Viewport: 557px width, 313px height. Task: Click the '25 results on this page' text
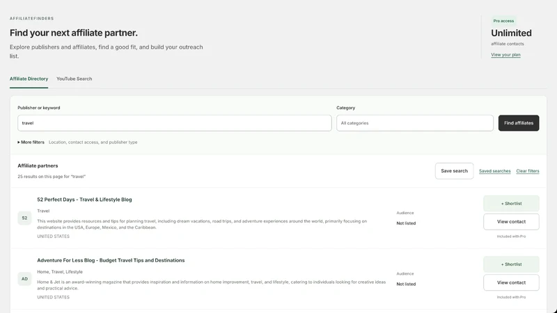coord(52,177)
